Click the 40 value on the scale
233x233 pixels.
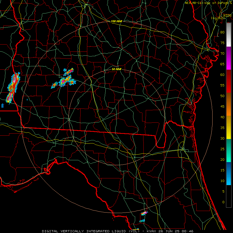coord(222,117)
